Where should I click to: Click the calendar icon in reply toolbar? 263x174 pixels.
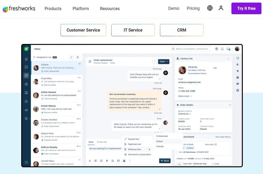tap(118, 161)
